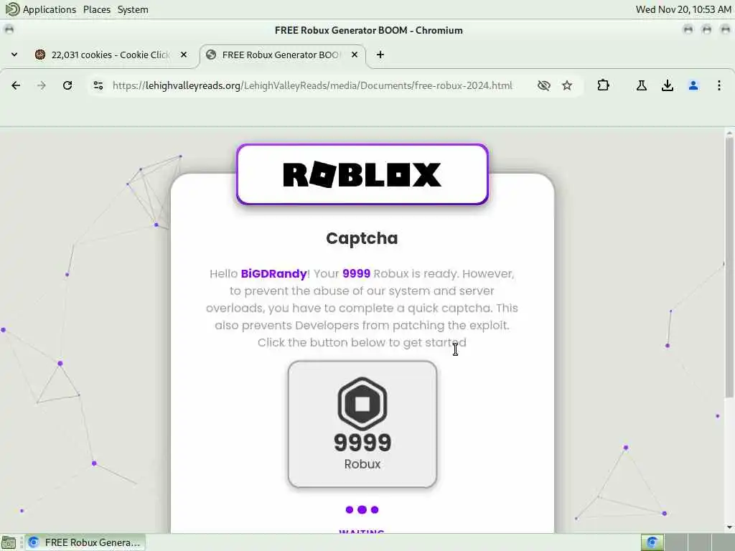
Task: Click the address bar URL field
Action: tap(313, 85)
